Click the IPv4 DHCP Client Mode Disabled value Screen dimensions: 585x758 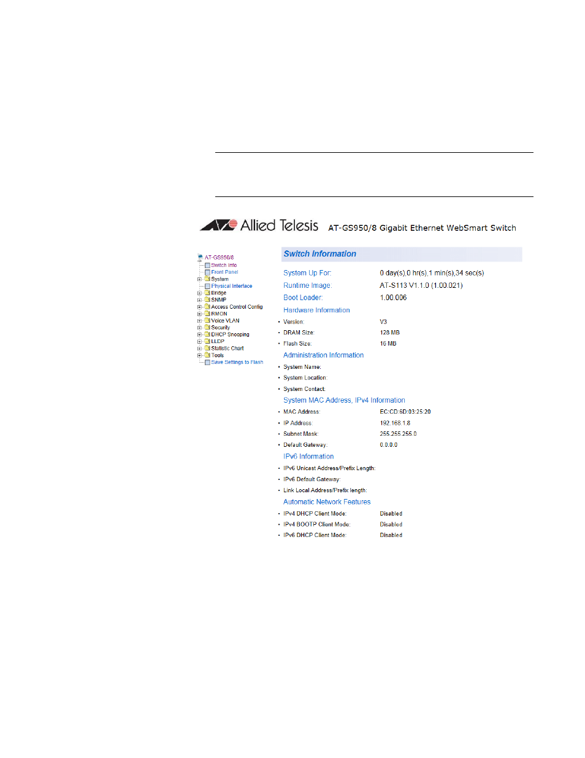click(391, 514)
